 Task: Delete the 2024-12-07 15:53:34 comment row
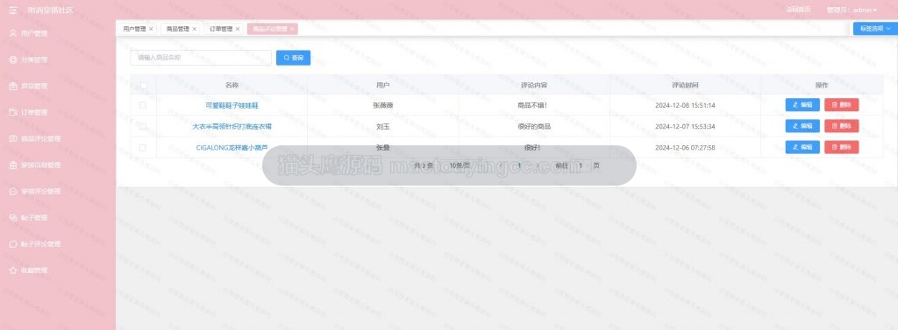coord(841,126)
